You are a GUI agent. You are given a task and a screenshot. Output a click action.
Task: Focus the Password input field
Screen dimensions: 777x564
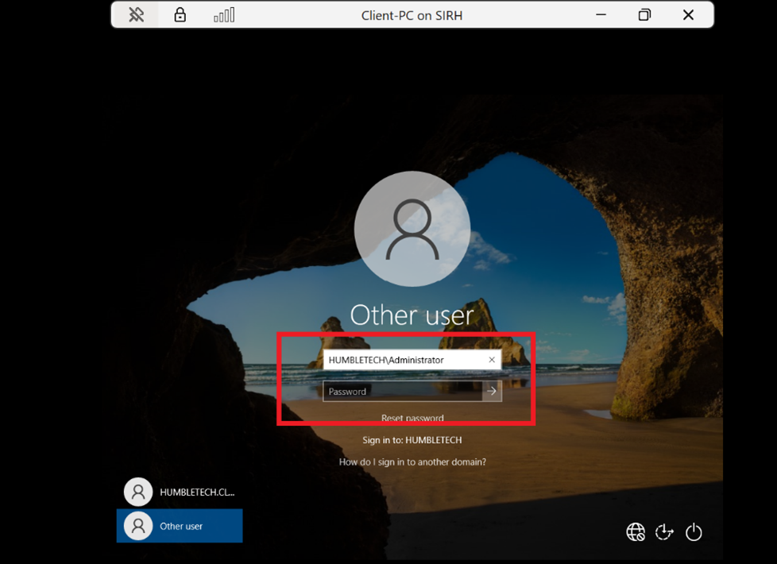[402, 391]
